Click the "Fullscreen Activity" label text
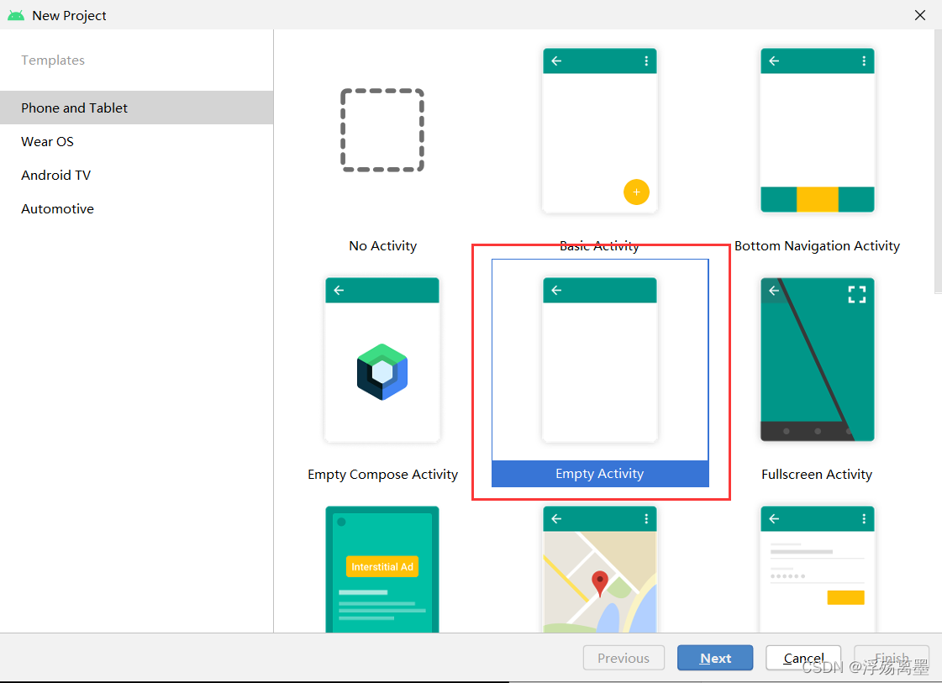The image size is (942, 683). point(817,475)
